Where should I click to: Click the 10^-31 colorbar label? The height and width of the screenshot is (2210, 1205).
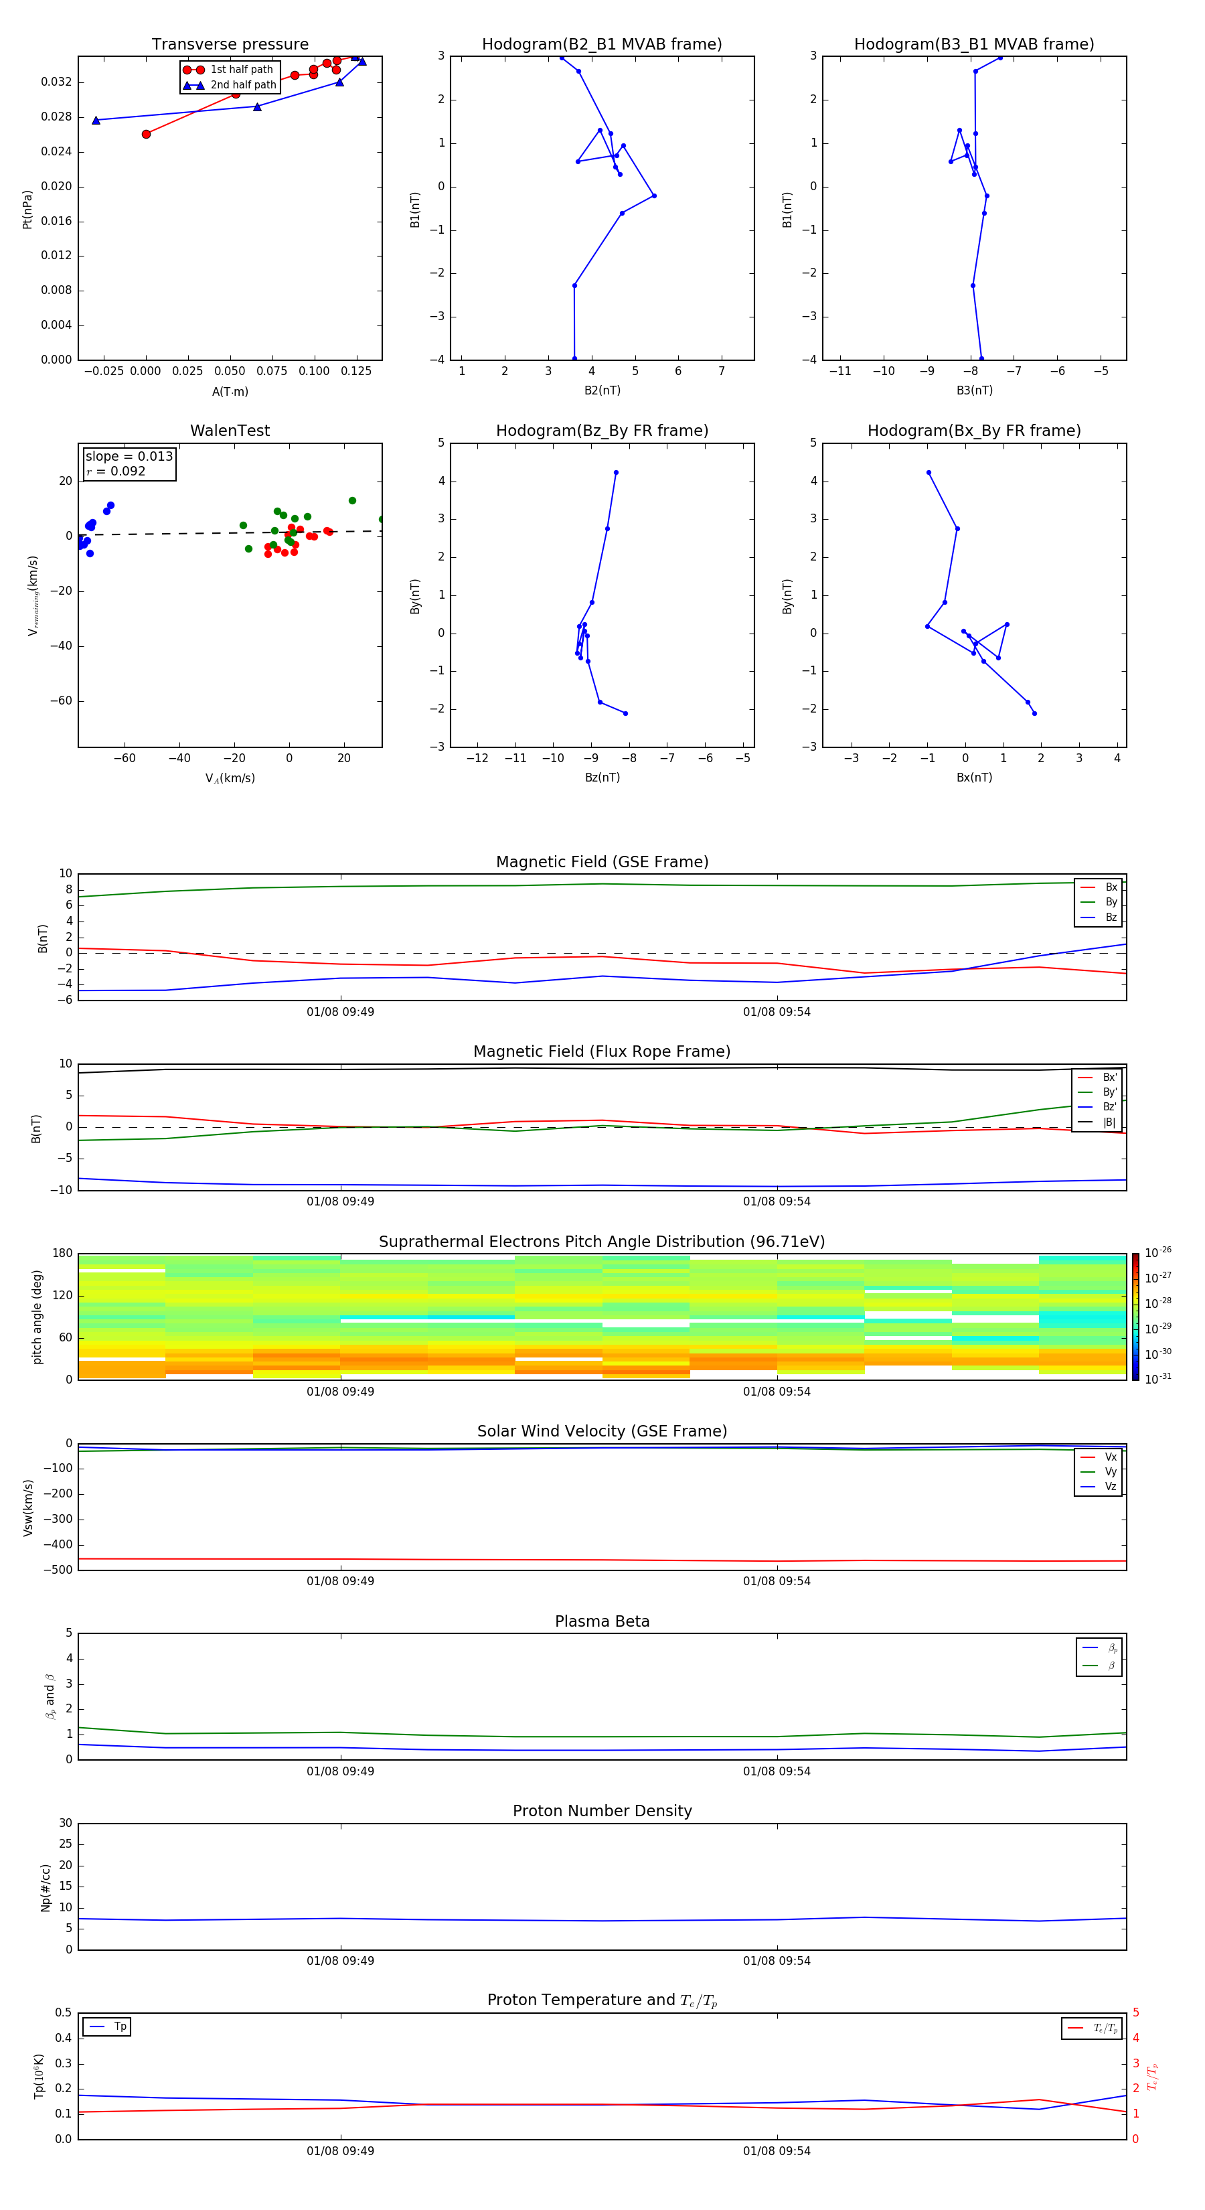pyautogui.click(x=1158, y=1379)
